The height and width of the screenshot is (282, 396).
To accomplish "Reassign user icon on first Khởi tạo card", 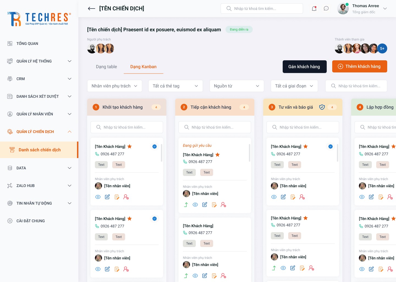I will click(x=126, y=197).
